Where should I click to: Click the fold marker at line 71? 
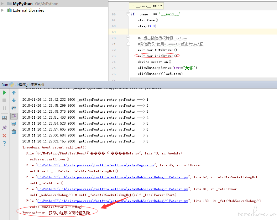tap(128, 44)
